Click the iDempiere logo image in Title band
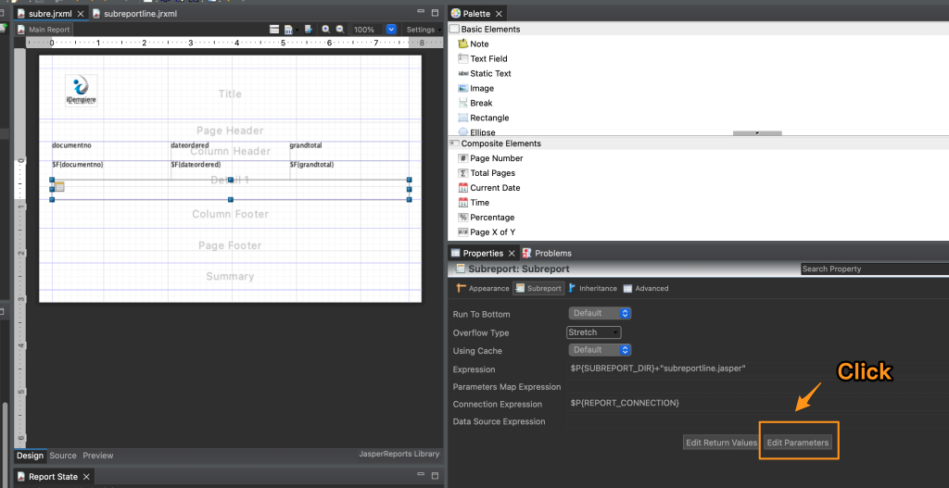949x488 pixels. coord(82,91)
